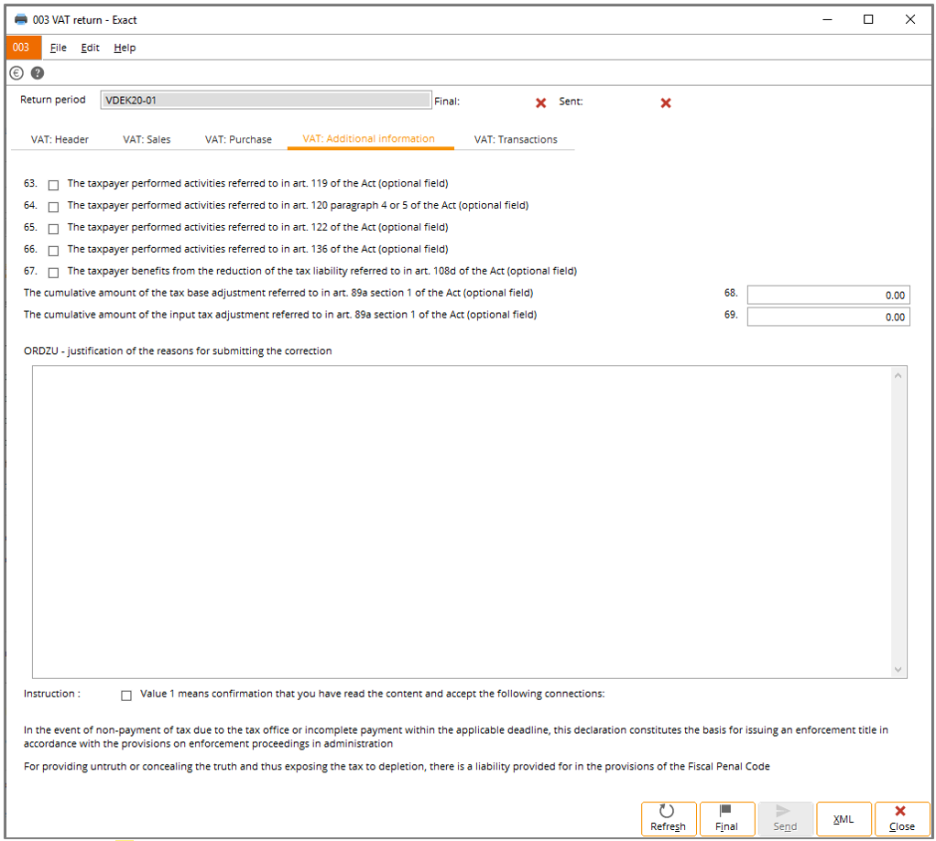Click the Refresh button
936x841 pixels.
click(669, 818)
